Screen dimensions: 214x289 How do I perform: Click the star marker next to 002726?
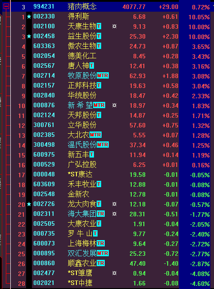coord(29,204)
